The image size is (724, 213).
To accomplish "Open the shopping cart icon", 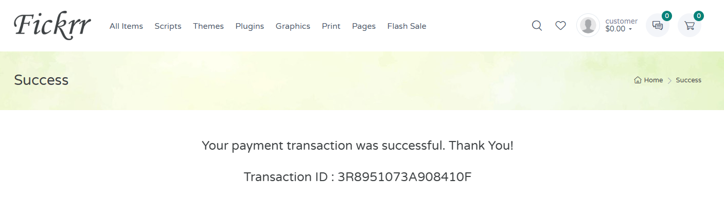I will (x=689, y=26).
